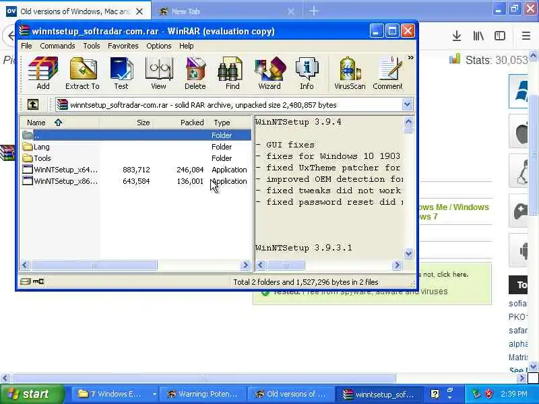The height and width of the screenshot is (404, 539).
Task: Click the Extract To toolbar icon
Action: pos(82,73)
